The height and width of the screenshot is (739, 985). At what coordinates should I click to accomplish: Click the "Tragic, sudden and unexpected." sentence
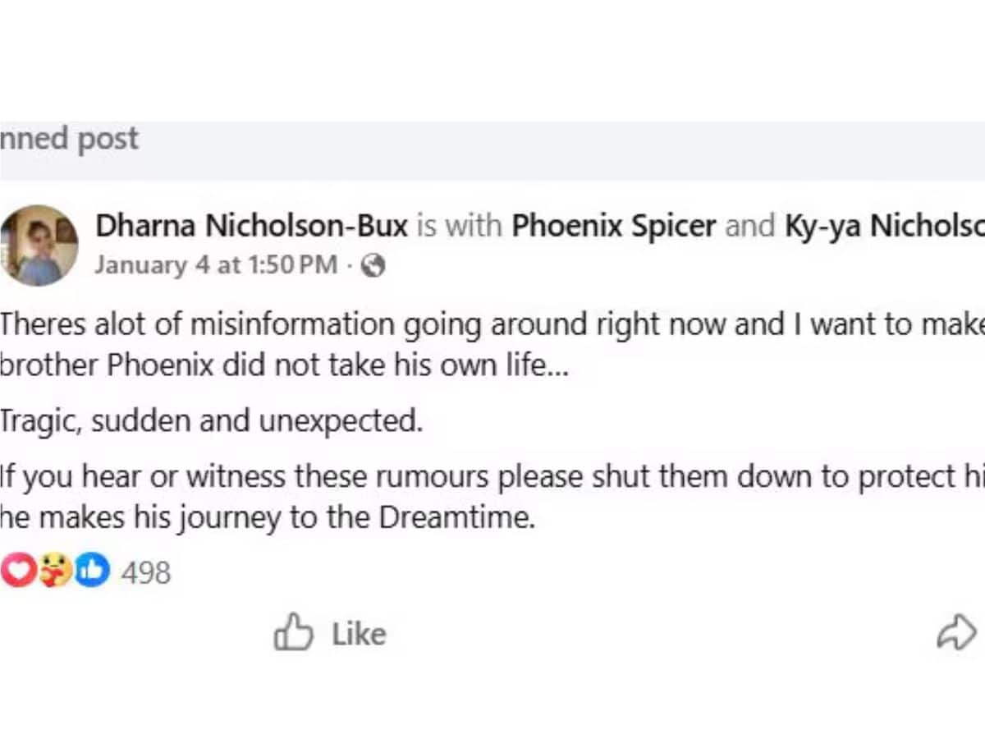[x=210, y=421]
